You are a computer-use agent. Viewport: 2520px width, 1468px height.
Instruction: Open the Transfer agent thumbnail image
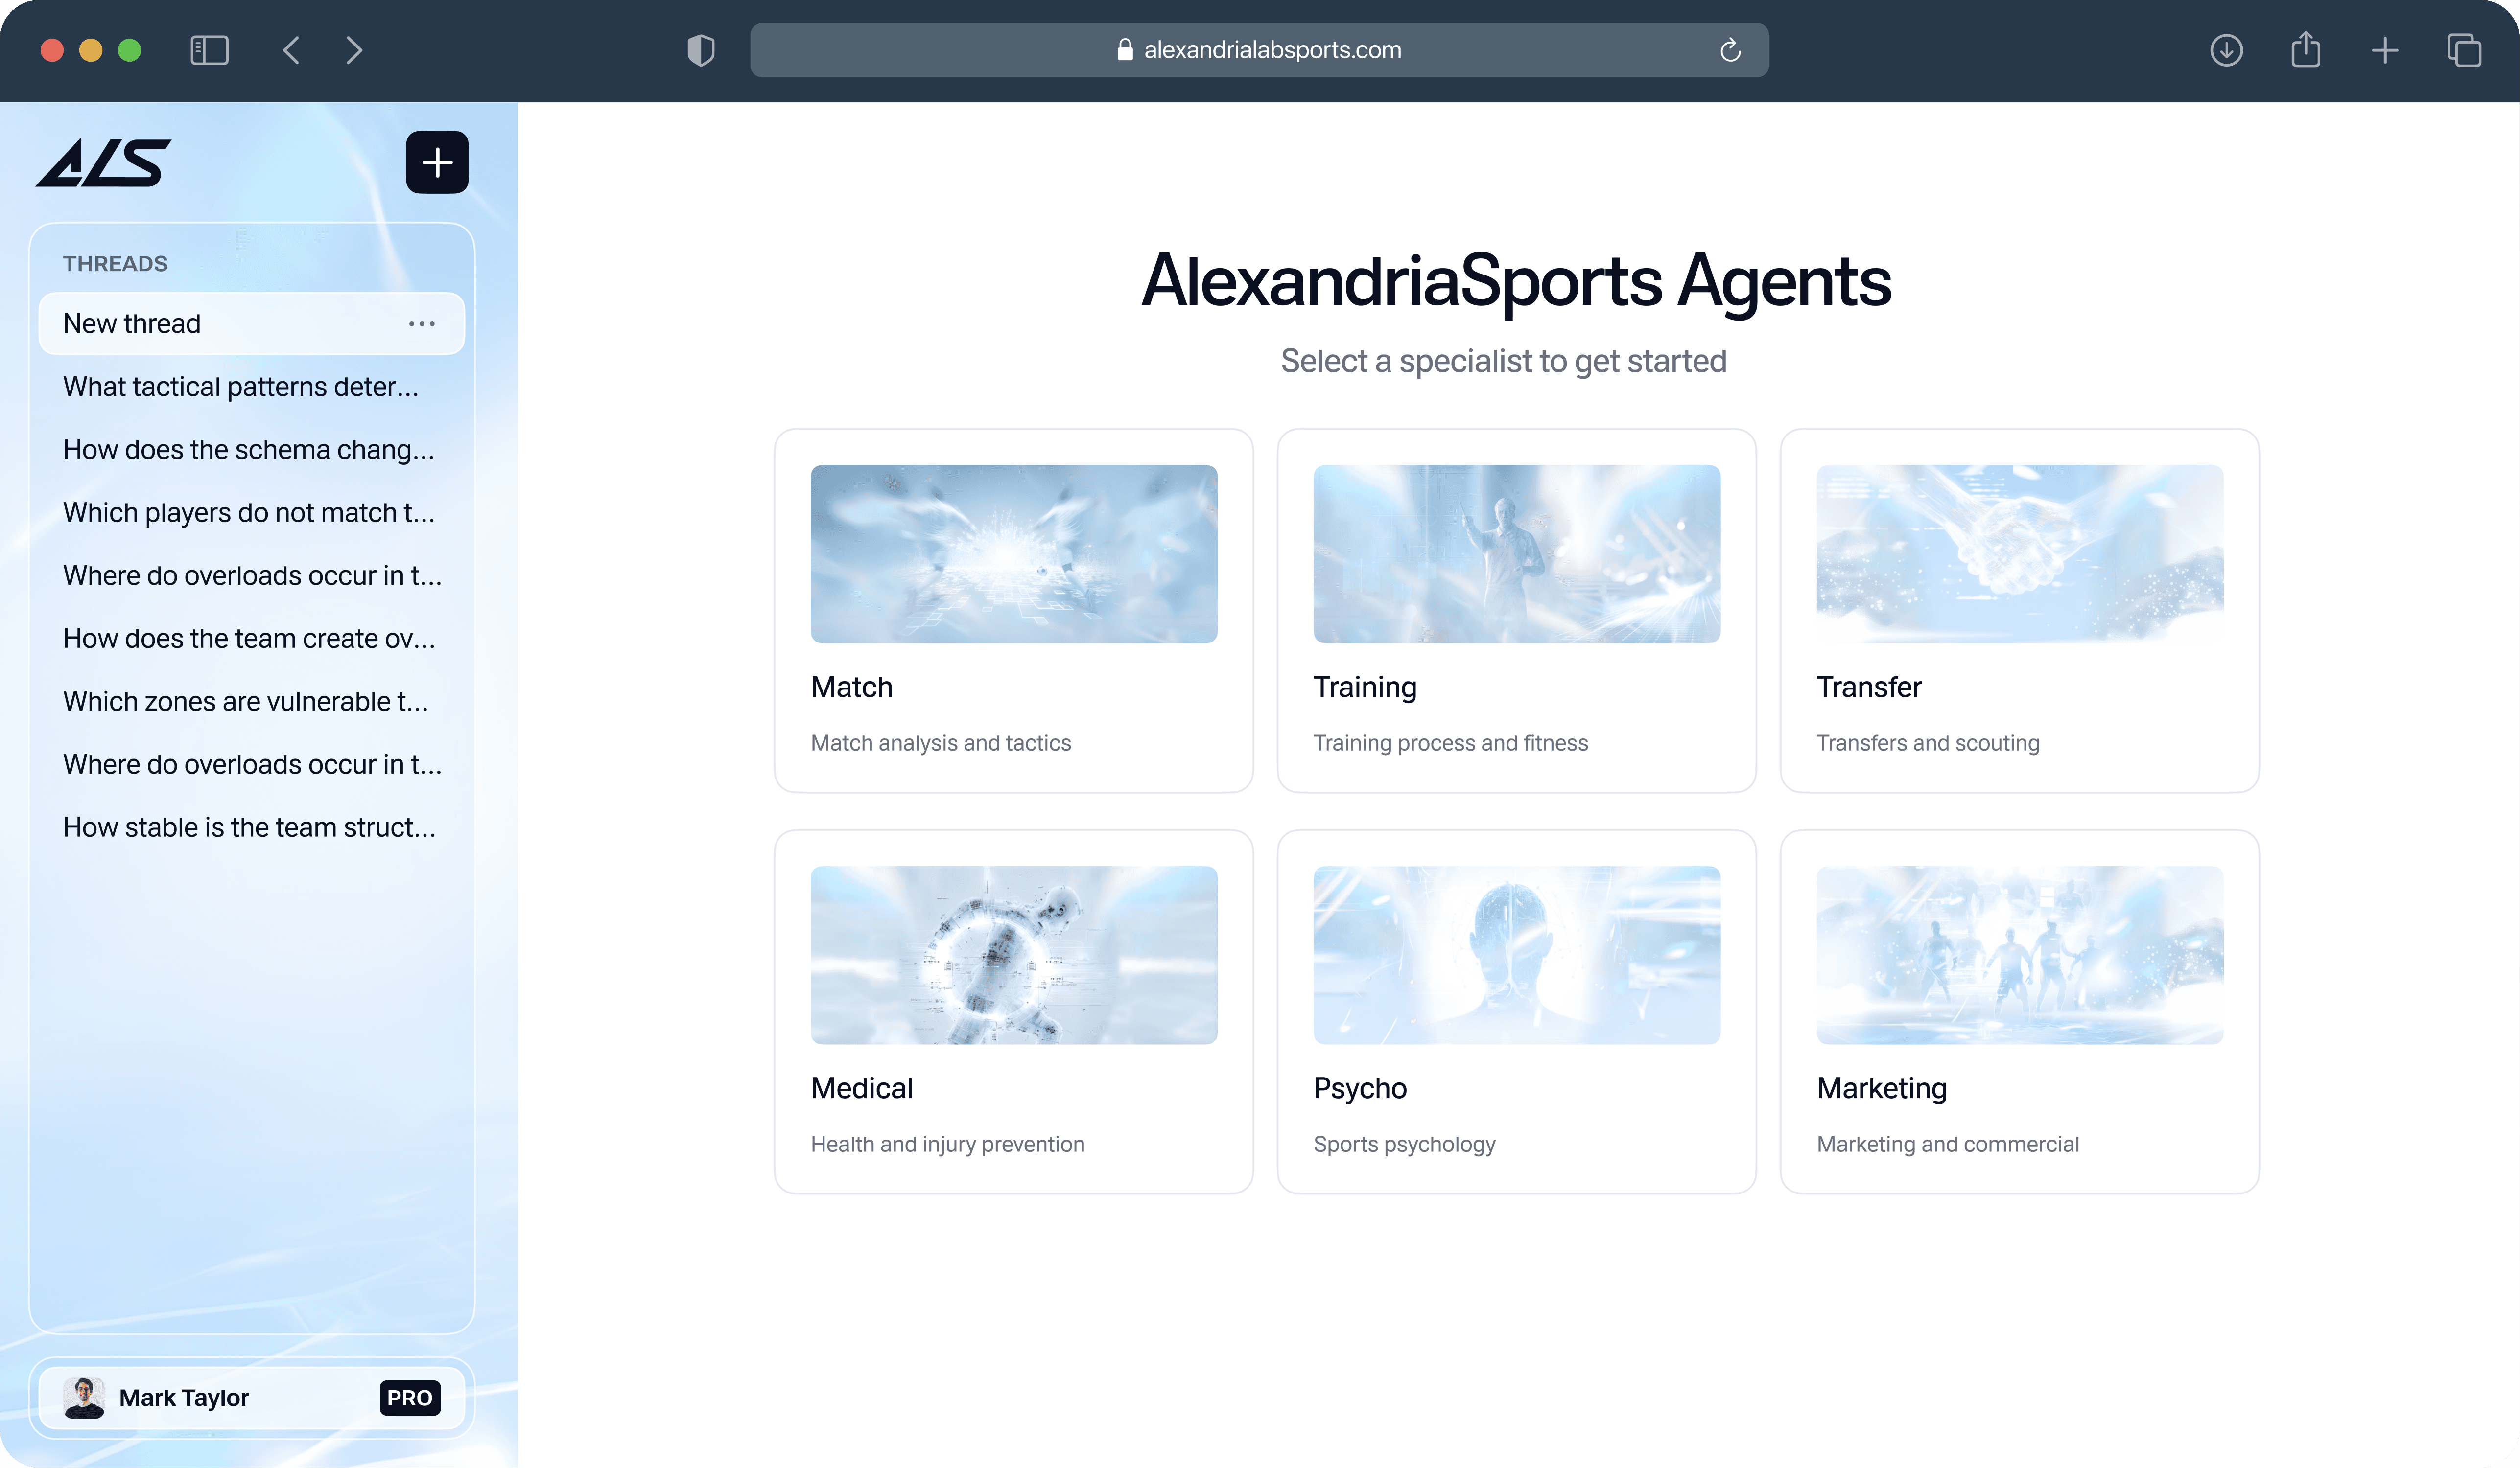point(2019,553)
